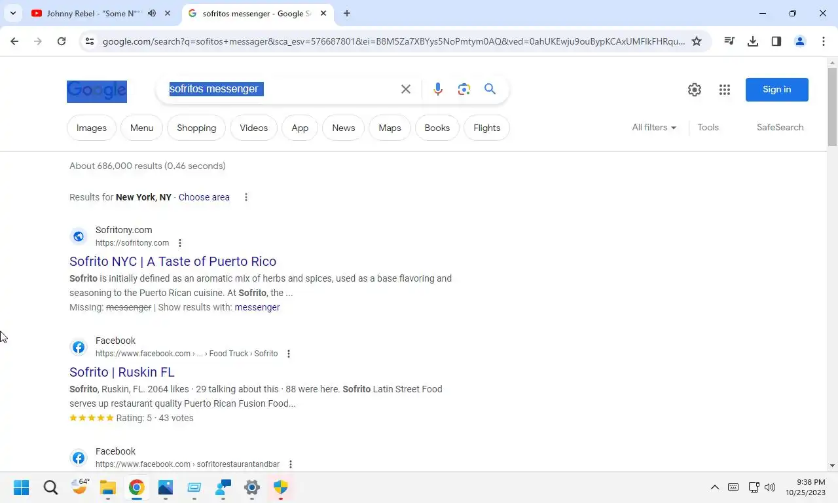Screen dimensions: 838x503
Task: Filter results by Images
Action: [92, 128]
